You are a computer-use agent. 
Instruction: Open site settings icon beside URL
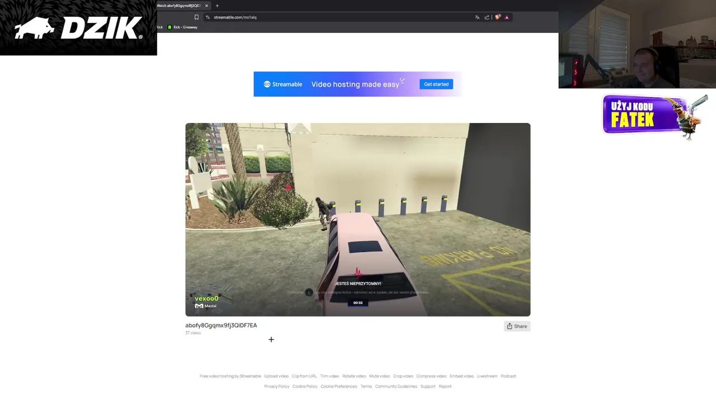point(208,17)
